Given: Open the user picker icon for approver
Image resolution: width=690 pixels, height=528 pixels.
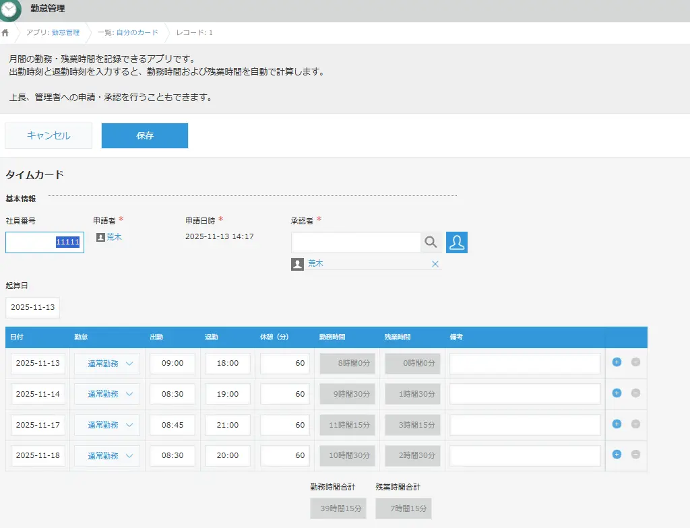Looking at the screenshot, I should point(457,242).
